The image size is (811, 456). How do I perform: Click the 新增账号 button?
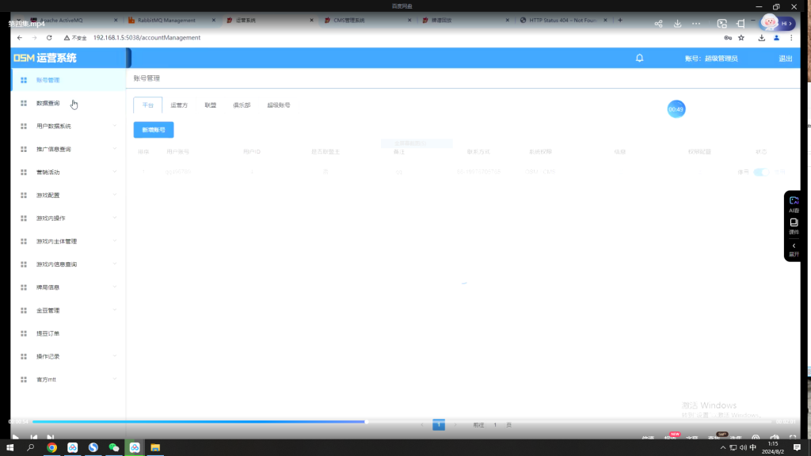coord(154,130)
